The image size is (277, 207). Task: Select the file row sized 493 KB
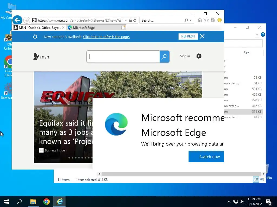(x=243, y=95)
